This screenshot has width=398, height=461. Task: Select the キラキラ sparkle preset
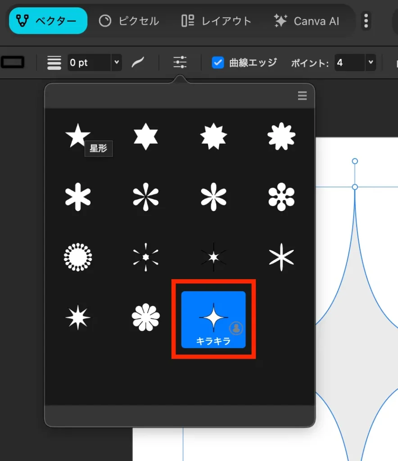[213, 319]
